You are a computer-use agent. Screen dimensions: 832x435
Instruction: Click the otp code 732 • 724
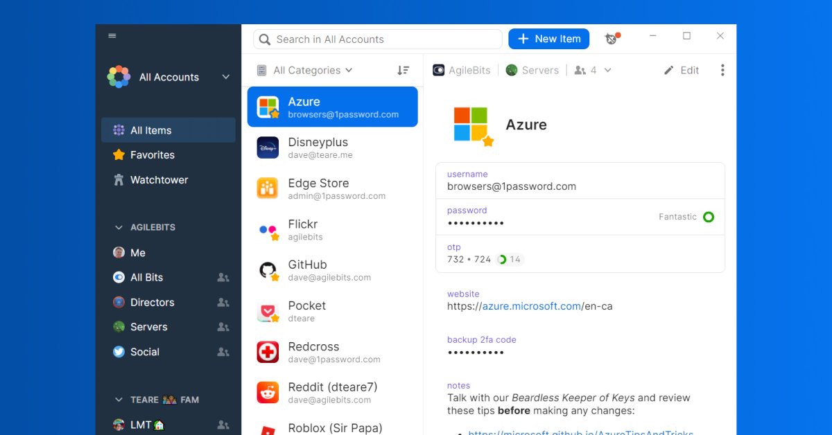(x=469, y=259)
